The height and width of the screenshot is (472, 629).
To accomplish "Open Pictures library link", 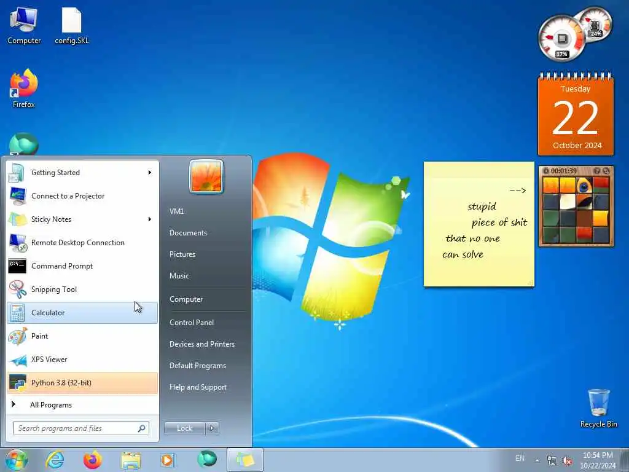I will (x=182, y=254).
